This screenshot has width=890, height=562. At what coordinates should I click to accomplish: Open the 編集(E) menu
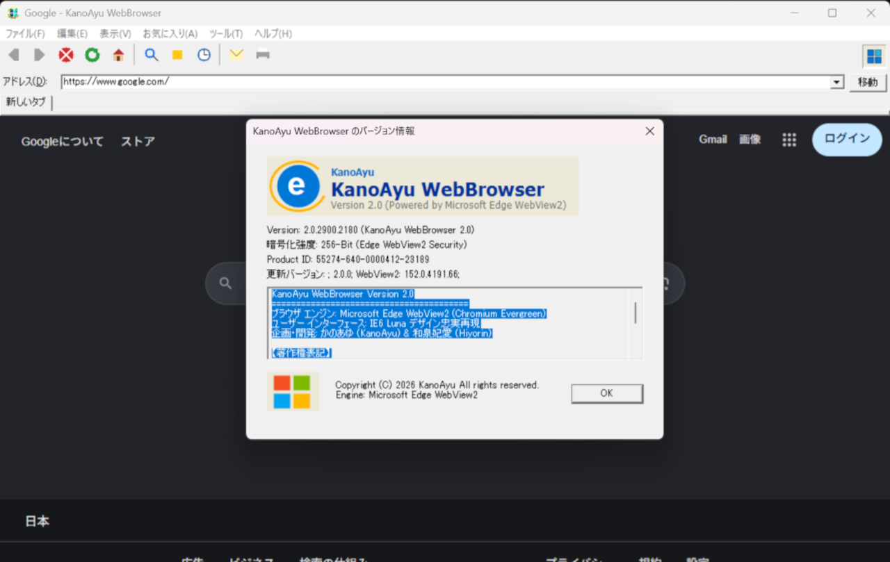pyautogui.click(x=72, y=33)
